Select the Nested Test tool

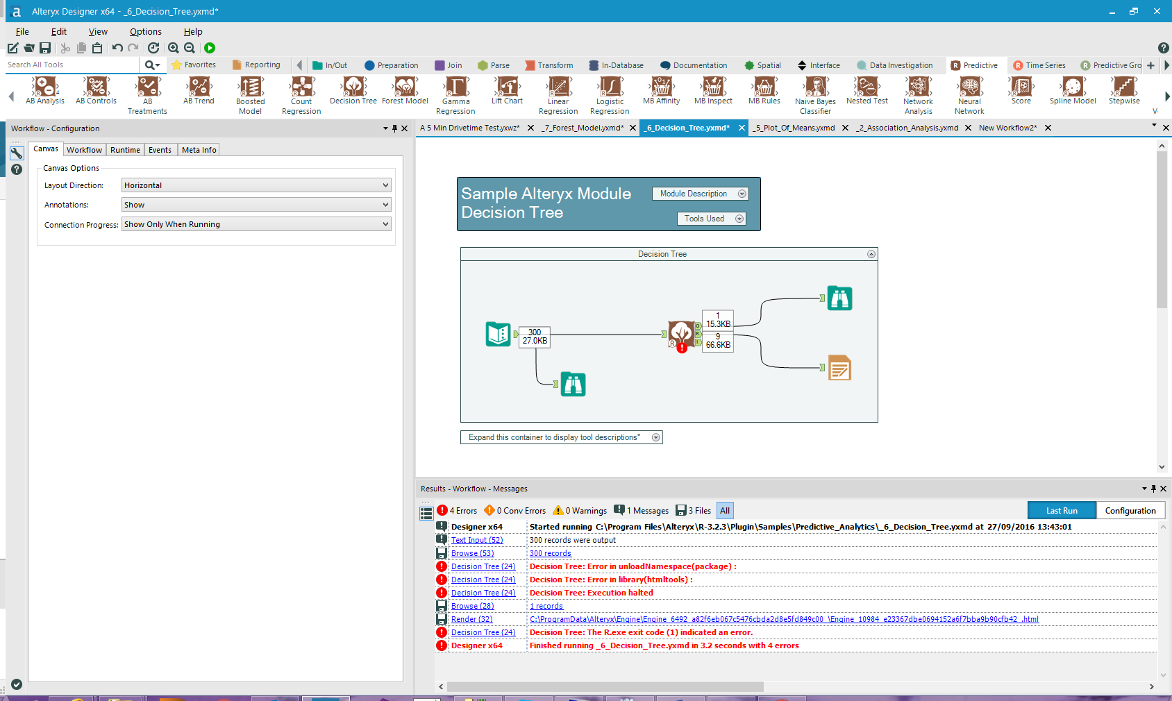(867, 91)
